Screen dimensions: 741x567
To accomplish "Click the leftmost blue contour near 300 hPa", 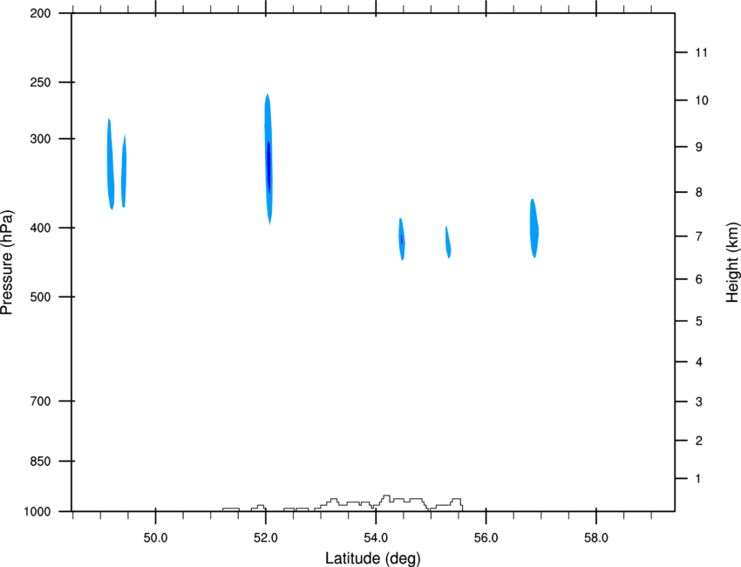I will [x=110, y=164].
